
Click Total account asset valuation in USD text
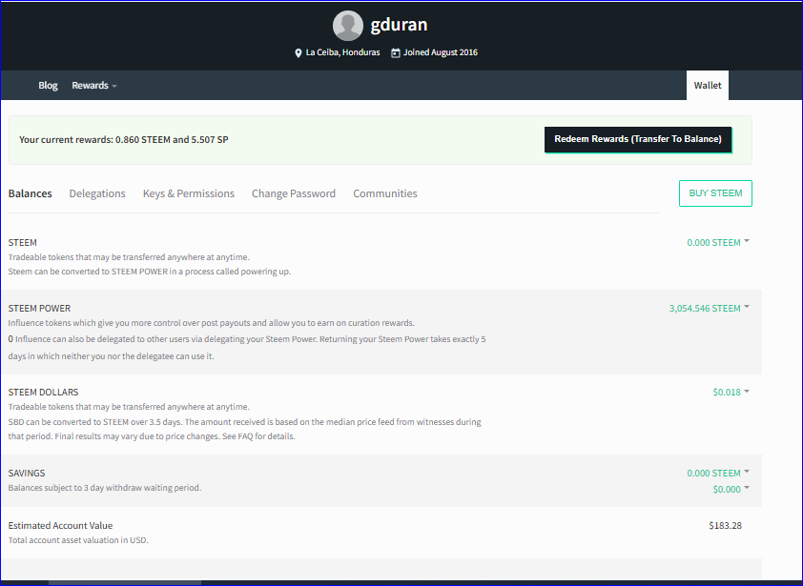78,540
